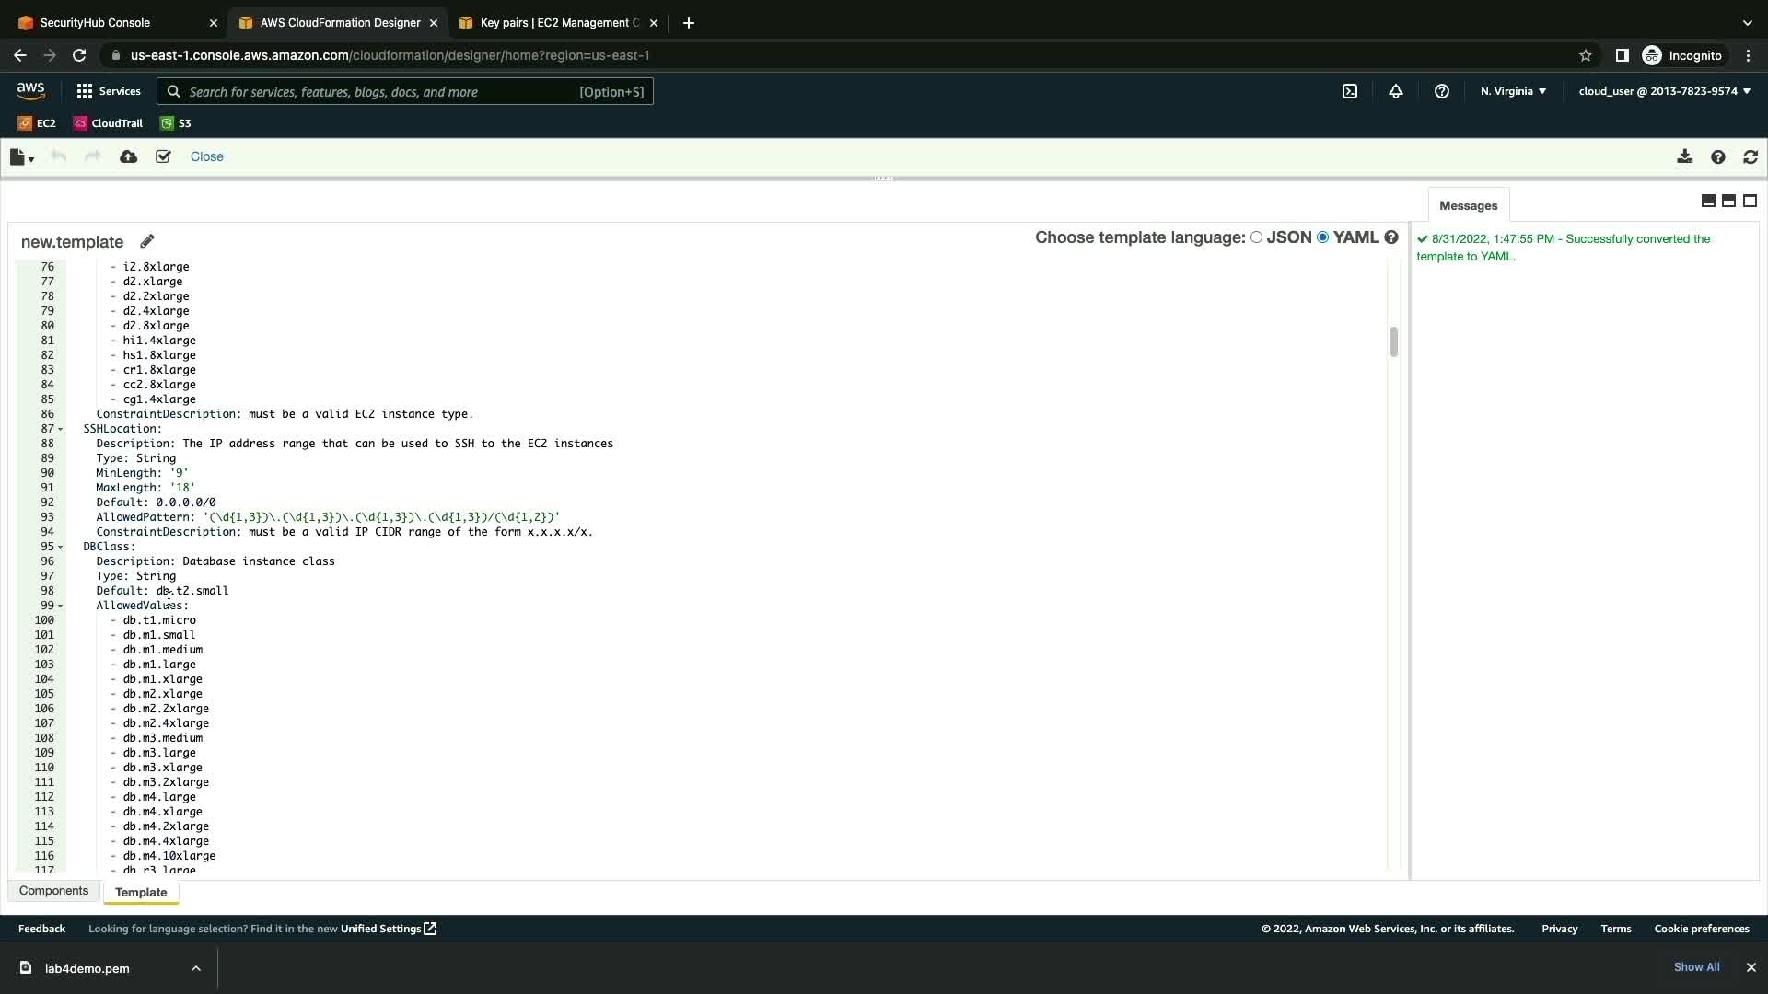This screenshot has height=994, width=1768.
Task: Select the YAML template language radio button
Action: coord(1323,237)
